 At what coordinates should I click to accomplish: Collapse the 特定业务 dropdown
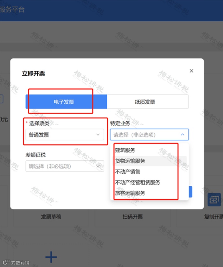coord(149,135)
